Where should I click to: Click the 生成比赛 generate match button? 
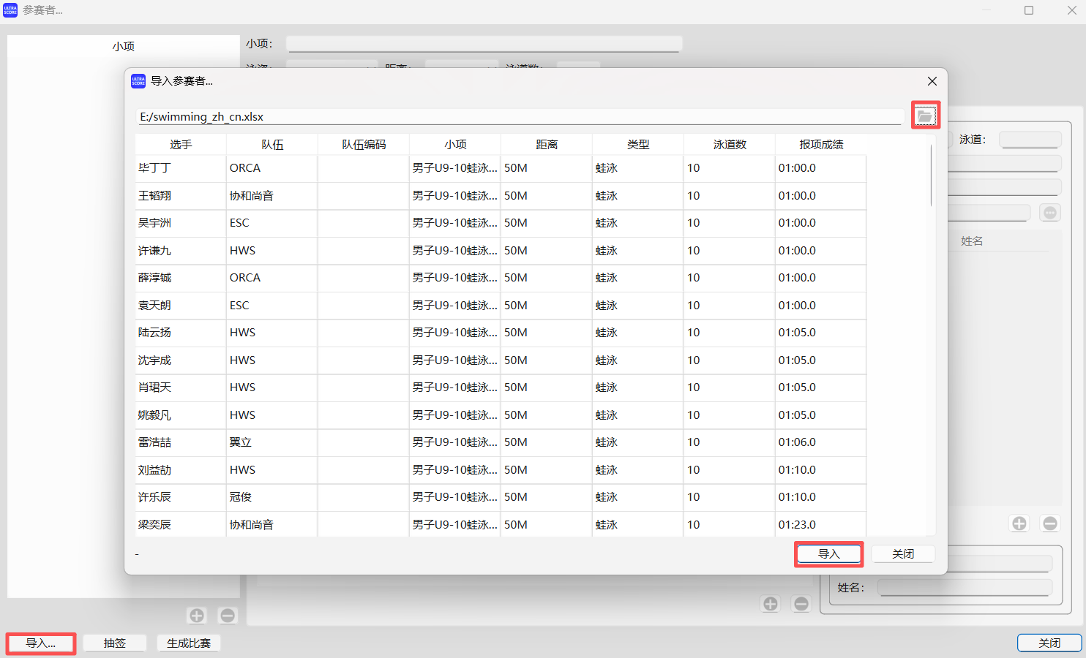point(188,643)
